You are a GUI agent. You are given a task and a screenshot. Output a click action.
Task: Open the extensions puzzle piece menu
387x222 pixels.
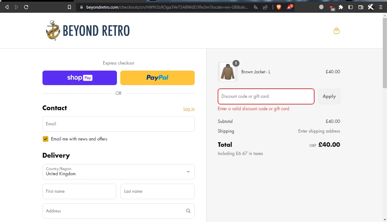pyautogui.click(x=341, y=7)
